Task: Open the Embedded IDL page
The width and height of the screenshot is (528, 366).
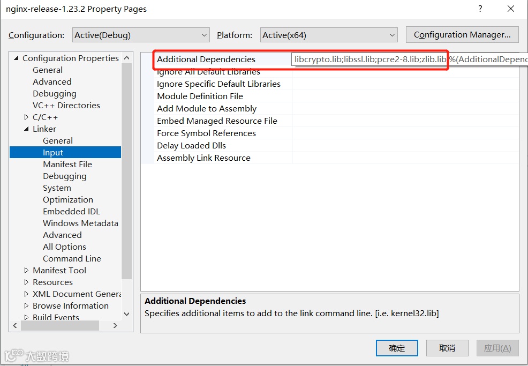Action: 71,211
